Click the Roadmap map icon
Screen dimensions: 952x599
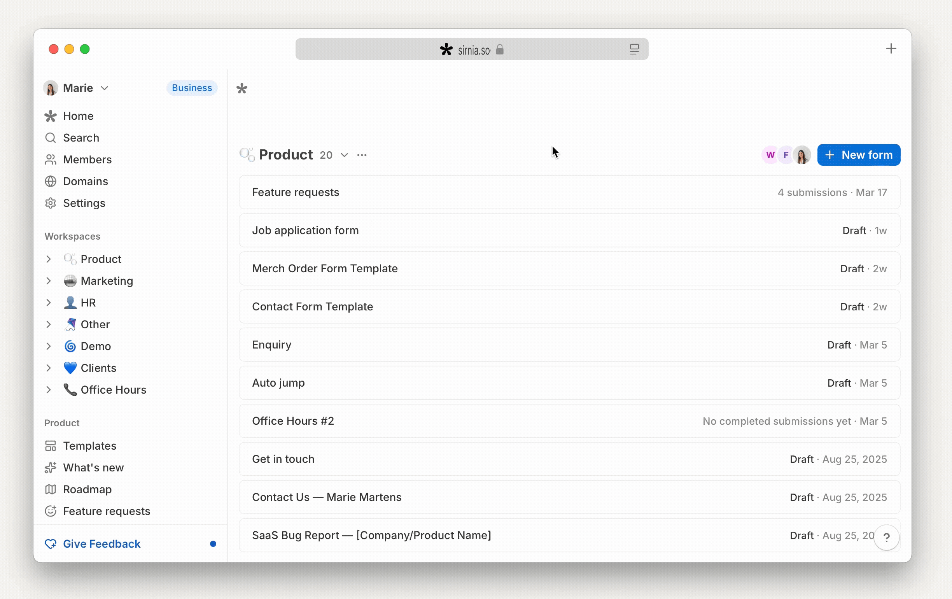(x=51, y=489)
